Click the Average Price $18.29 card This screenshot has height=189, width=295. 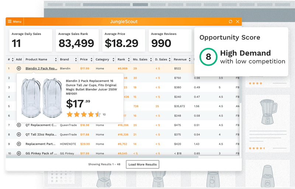tap(124, 40)
